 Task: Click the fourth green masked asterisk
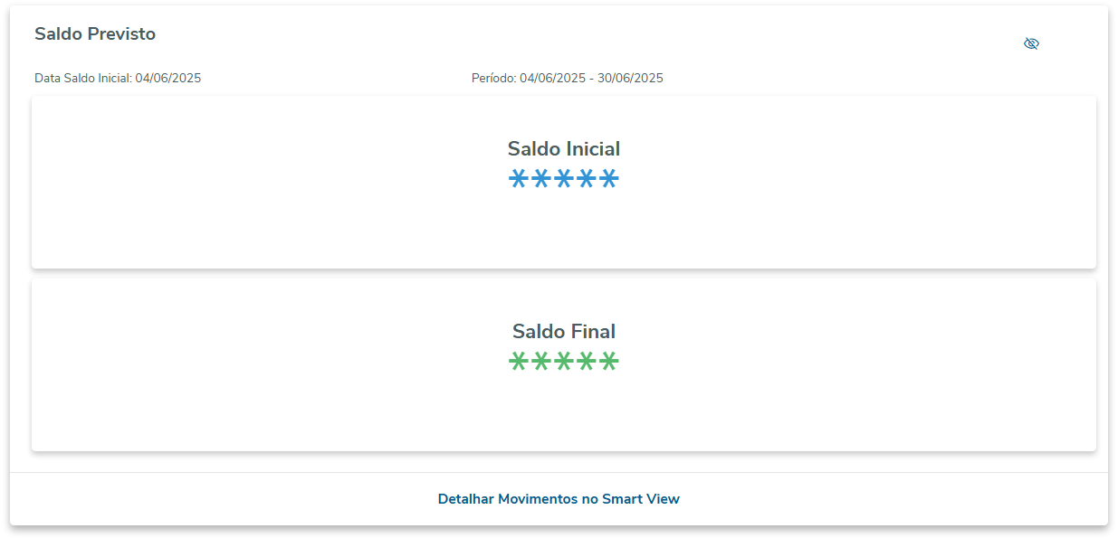(x=587, y=362)
